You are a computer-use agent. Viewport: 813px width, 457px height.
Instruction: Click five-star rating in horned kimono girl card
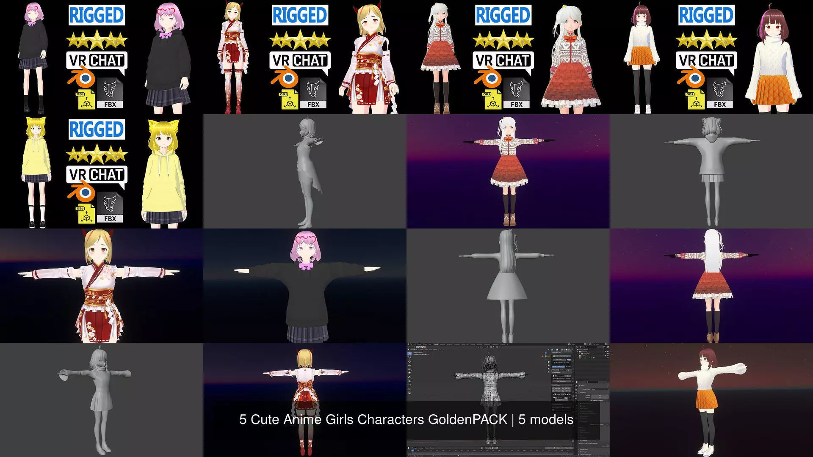click(x=300, y=39)
